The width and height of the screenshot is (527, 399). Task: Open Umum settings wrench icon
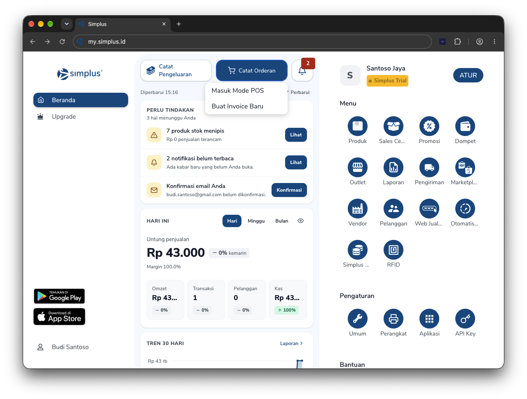(357, 319)
